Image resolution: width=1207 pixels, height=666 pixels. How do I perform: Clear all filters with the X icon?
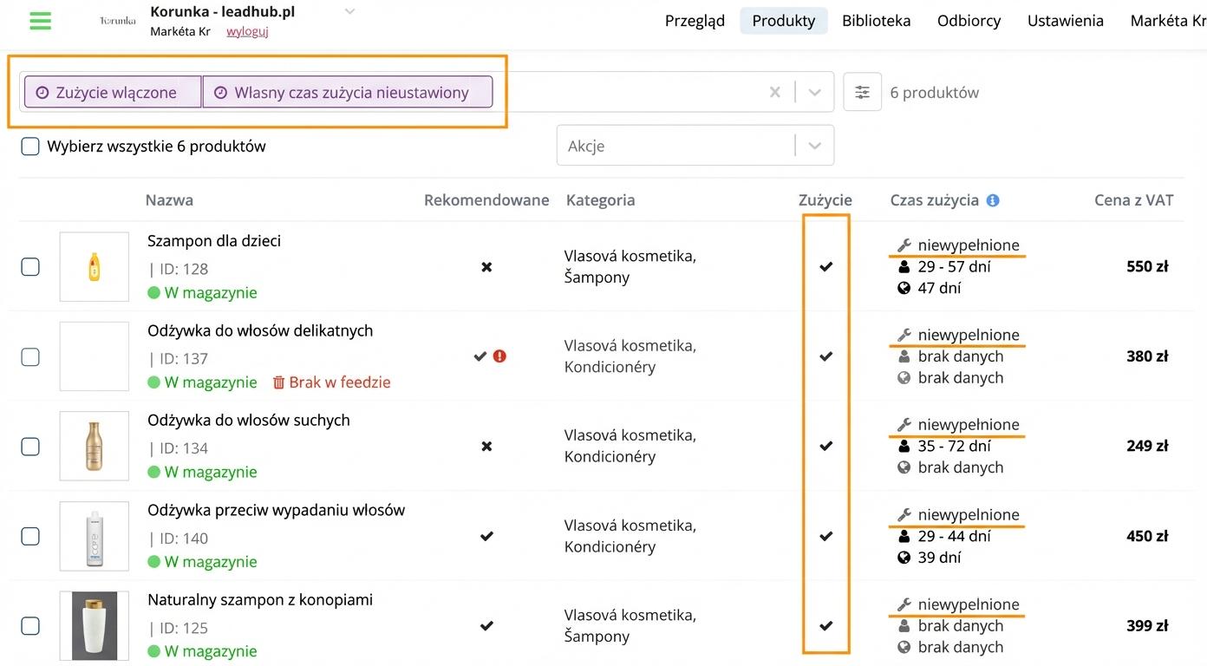[x=775, y=92]
